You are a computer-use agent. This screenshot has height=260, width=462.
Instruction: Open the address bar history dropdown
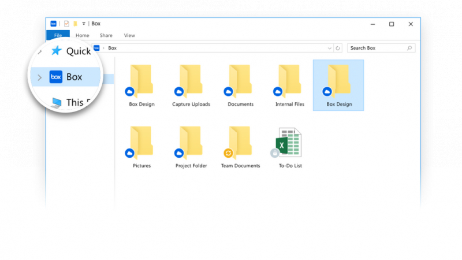(x=329, y=48)
